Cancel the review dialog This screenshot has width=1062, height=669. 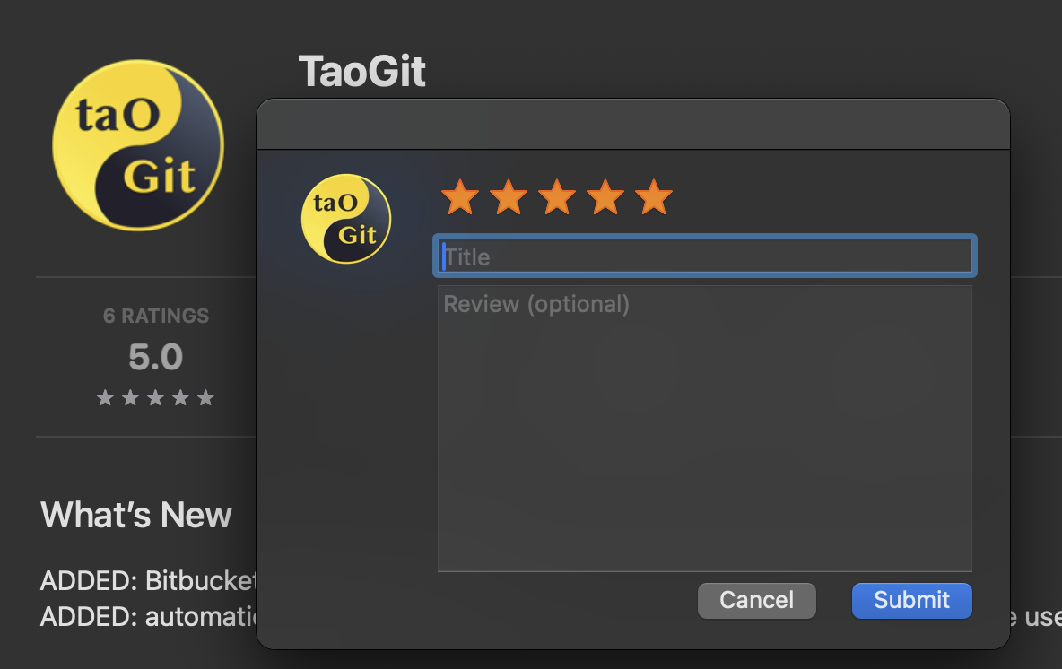pyautogui.click(x=756, y=601)
